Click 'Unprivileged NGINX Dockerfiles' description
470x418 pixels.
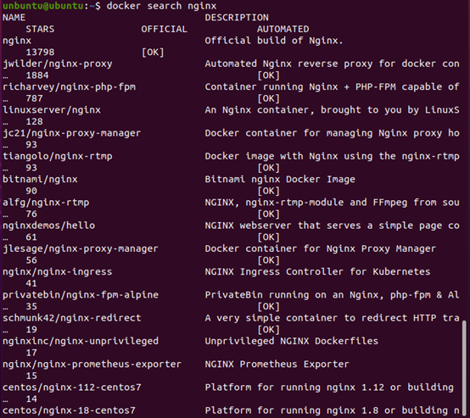click(291, 342)
